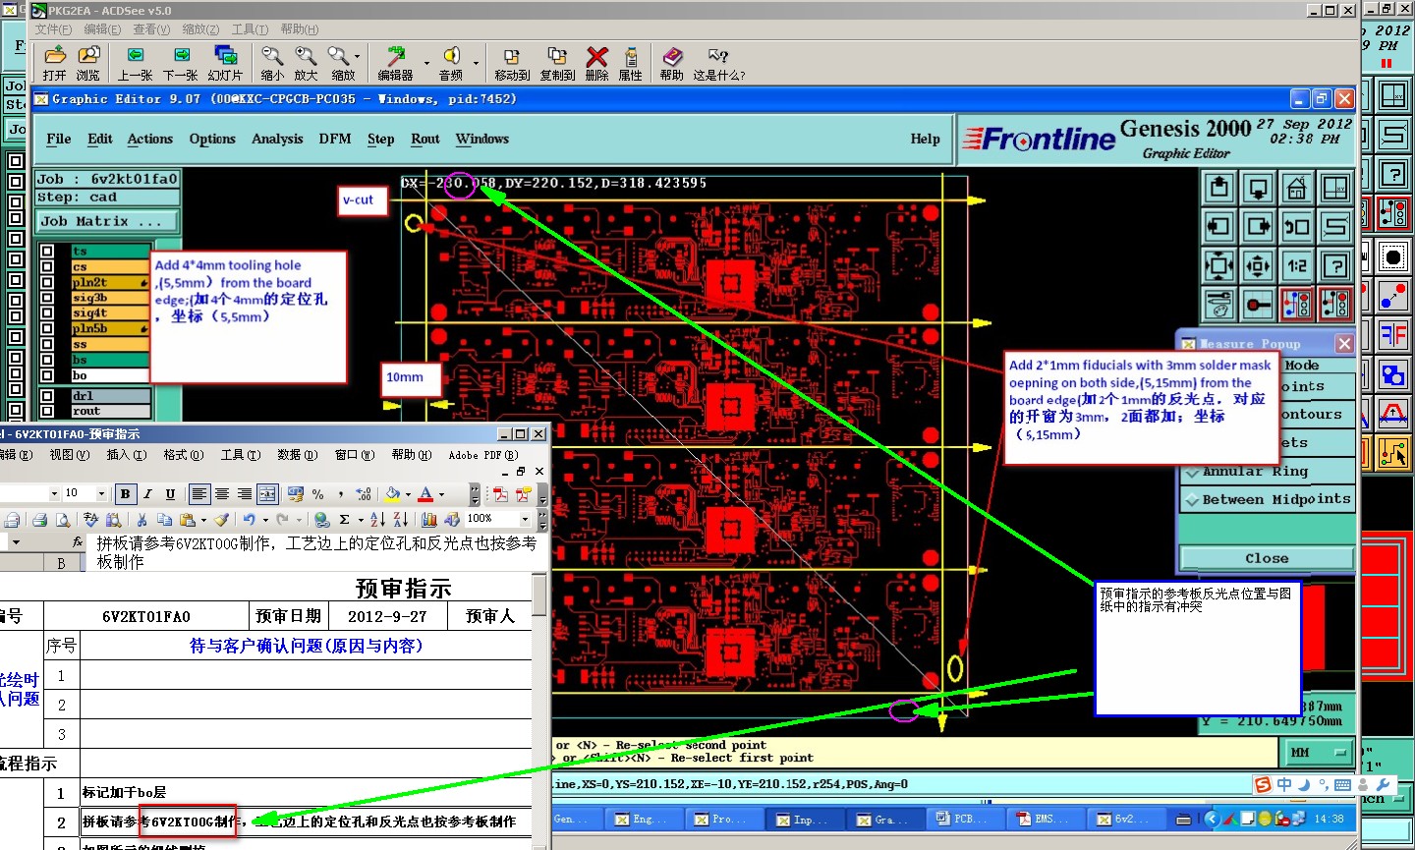Open the MM units dropdown
Image resolution: width=1415 pixels, height=850 pixels.
click(x=1319, y=753)
